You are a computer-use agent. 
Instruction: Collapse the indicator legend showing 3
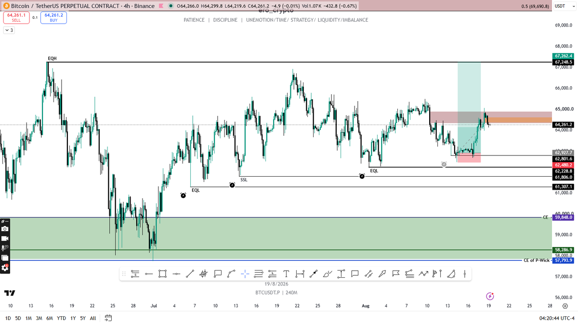tap(9, 30)
